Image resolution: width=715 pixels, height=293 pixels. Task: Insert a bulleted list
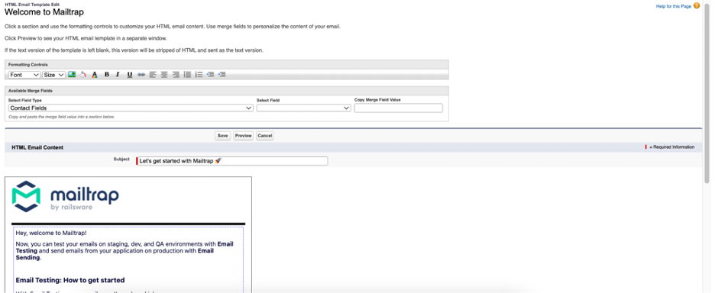pos(187,75)
